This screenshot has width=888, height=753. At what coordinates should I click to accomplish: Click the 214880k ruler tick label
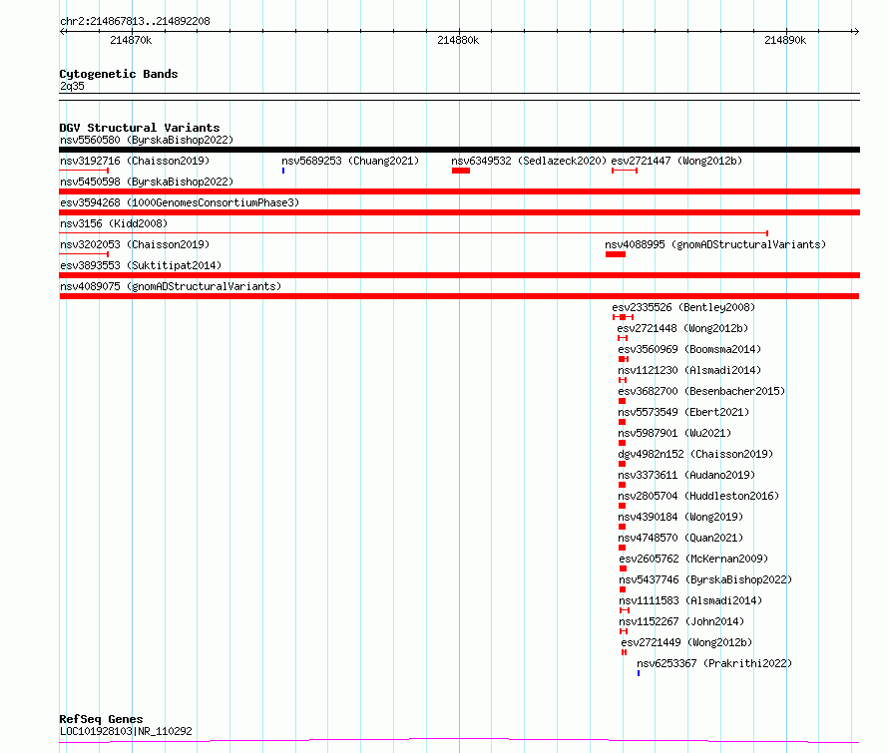(458, 40)
